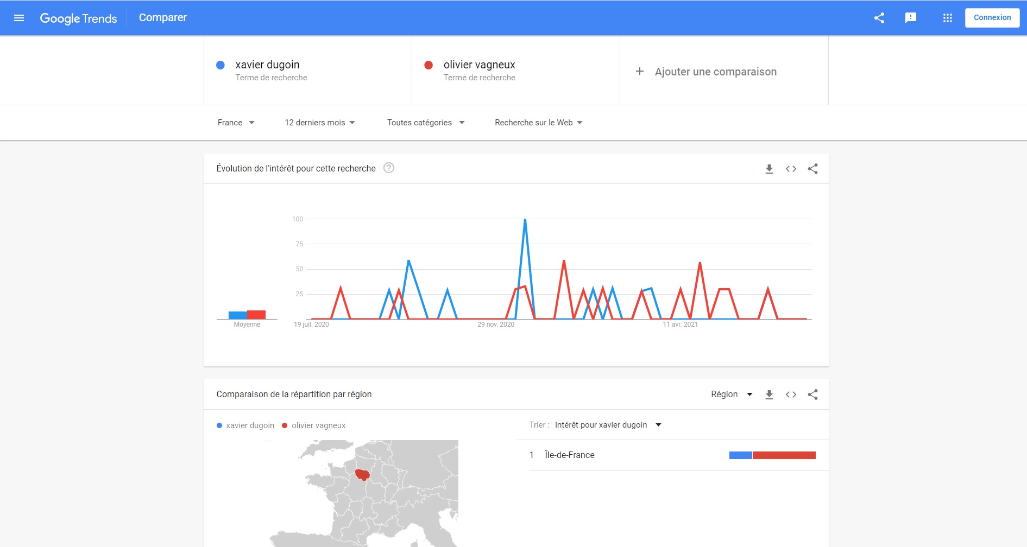Open the hamburger main menu
Screen dimensions: 1027x547
pyautogui.click(x=19, y=18)
